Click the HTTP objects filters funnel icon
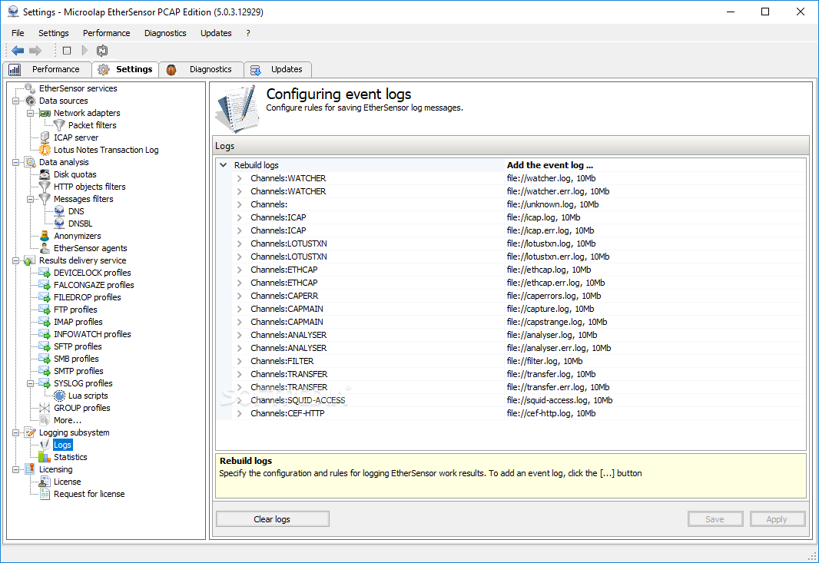 (x=45, y=187)
